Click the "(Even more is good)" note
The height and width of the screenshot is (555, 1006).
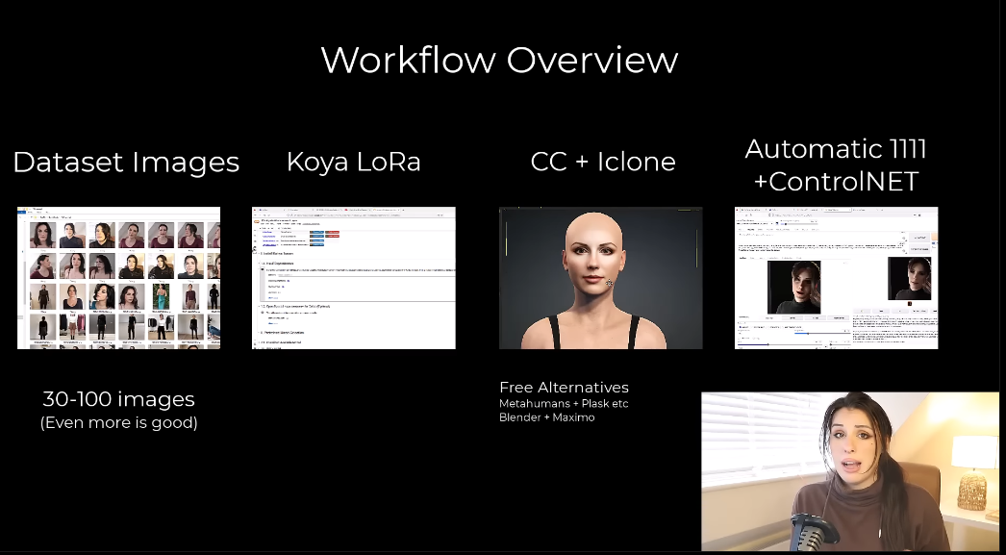(118, 423)
